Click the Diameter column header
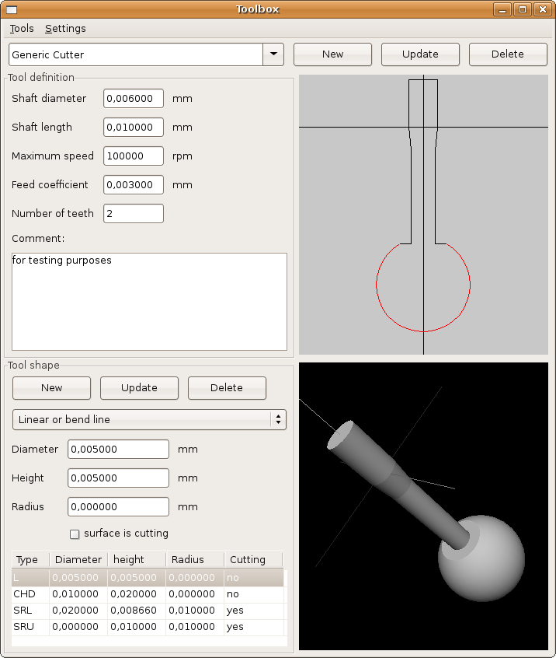This screenshot has width=556, height=658. 78,560
